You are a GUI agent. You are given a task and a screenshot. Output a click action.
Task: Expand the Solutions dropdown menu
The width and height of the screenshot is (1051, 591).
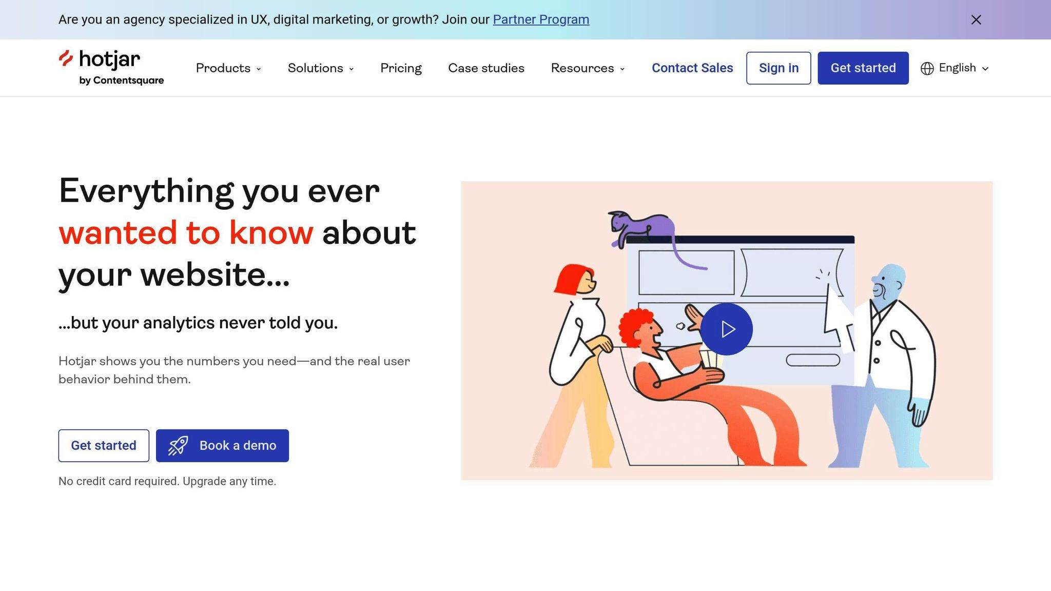point(321,68)
